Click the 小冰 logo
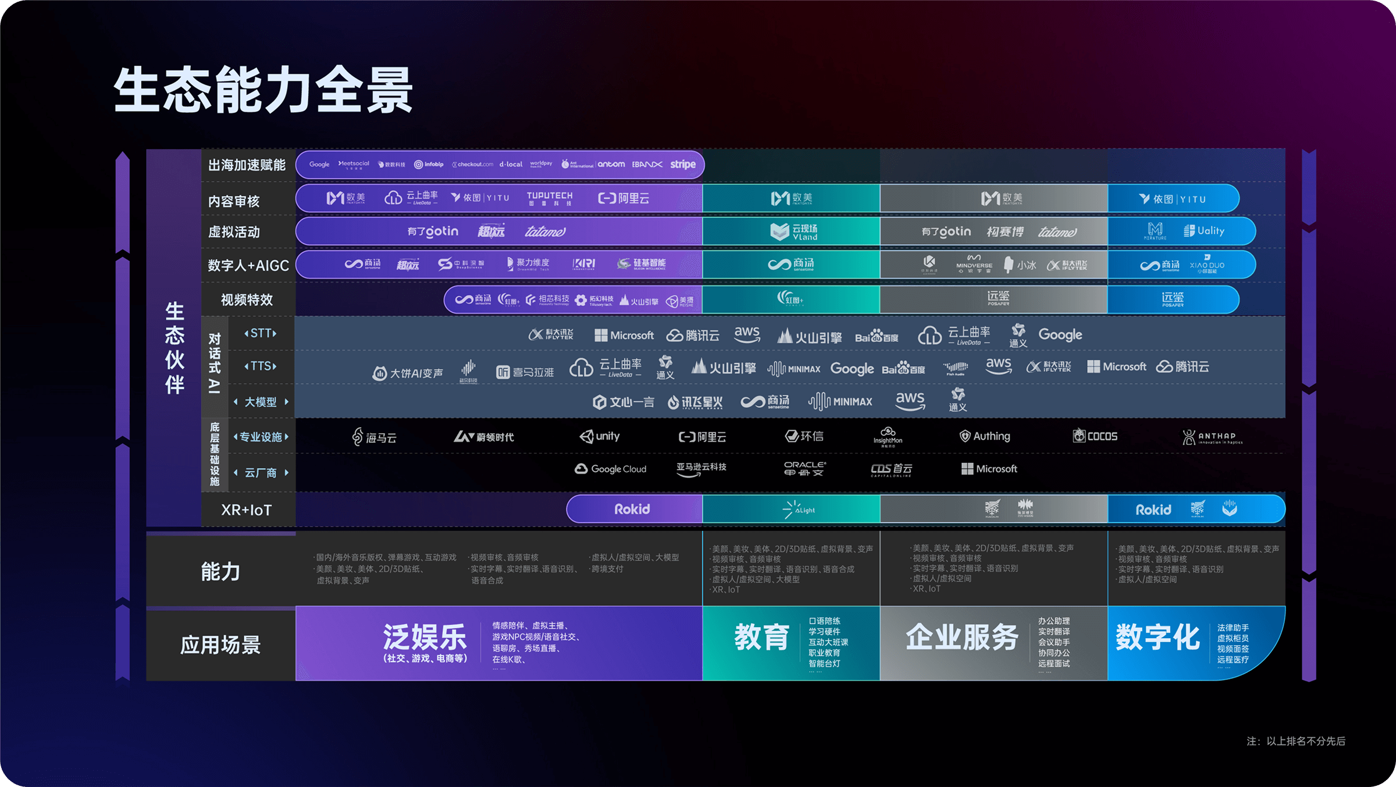Image resolution: width=1396 pixels, height=787 pixels. (1020, 265)
